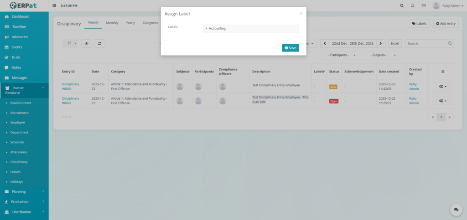Close the Assign Label dialog

[x=301, y=14]
